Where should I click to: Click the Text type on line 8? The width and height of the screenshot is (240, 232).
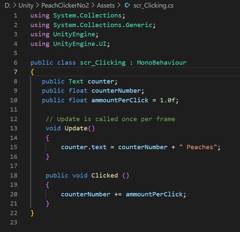coord(76,82)
